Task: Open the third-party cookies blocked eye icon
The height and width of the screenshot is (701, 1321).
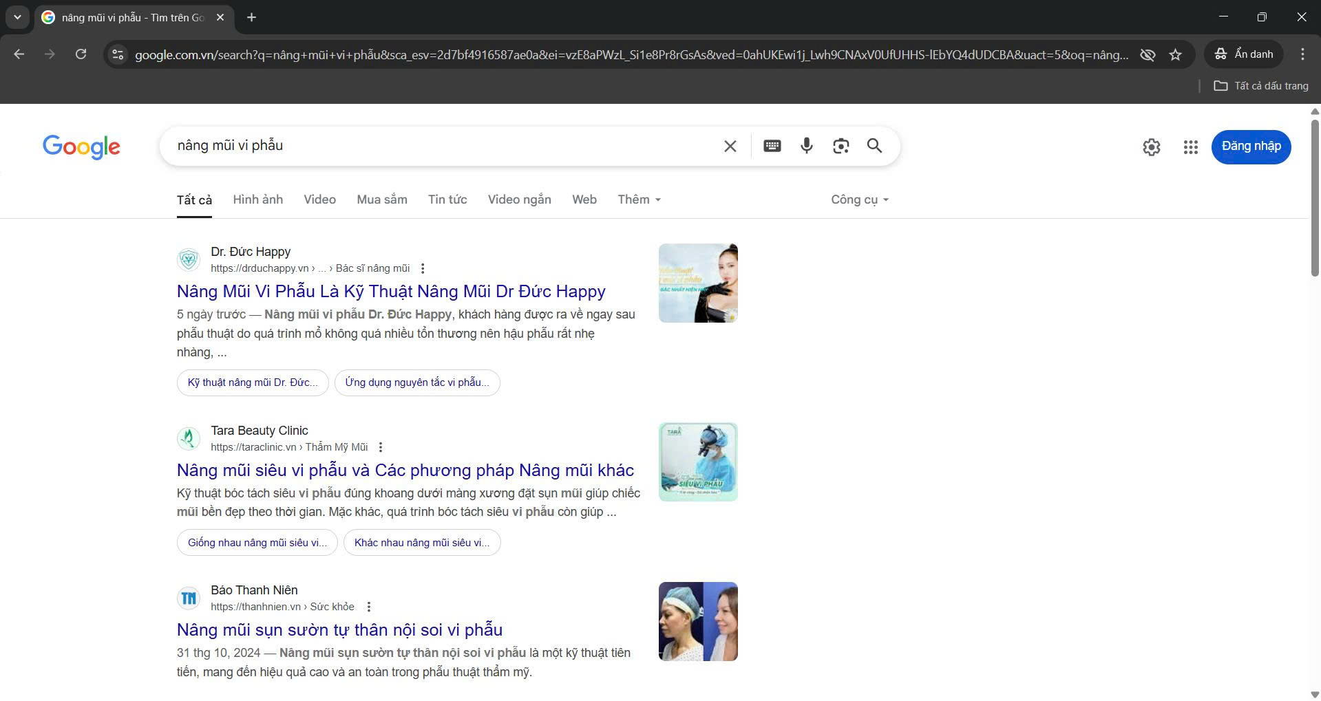Action: [1147, 54]
